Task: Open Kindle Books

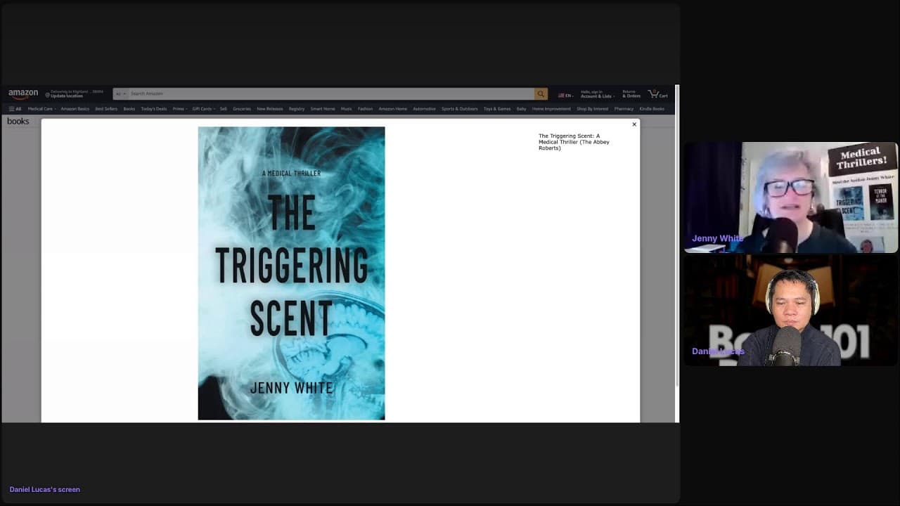Action: point(652,109)
